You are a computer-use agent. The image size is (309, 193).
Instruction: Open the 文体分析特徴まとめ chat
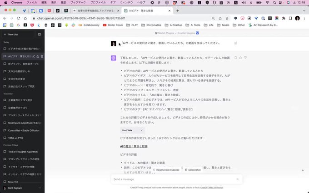[x=22, y=71]
